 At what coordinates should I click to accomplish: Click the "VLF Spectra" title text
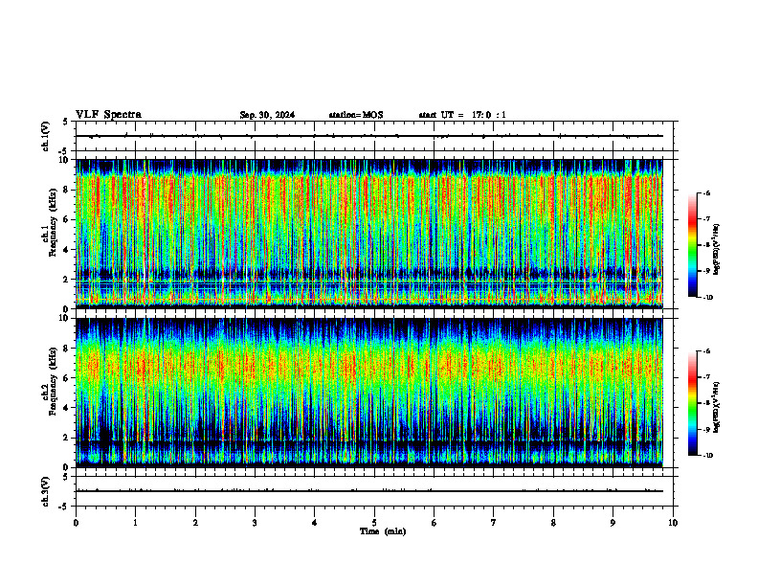click(x=108, y=115)
